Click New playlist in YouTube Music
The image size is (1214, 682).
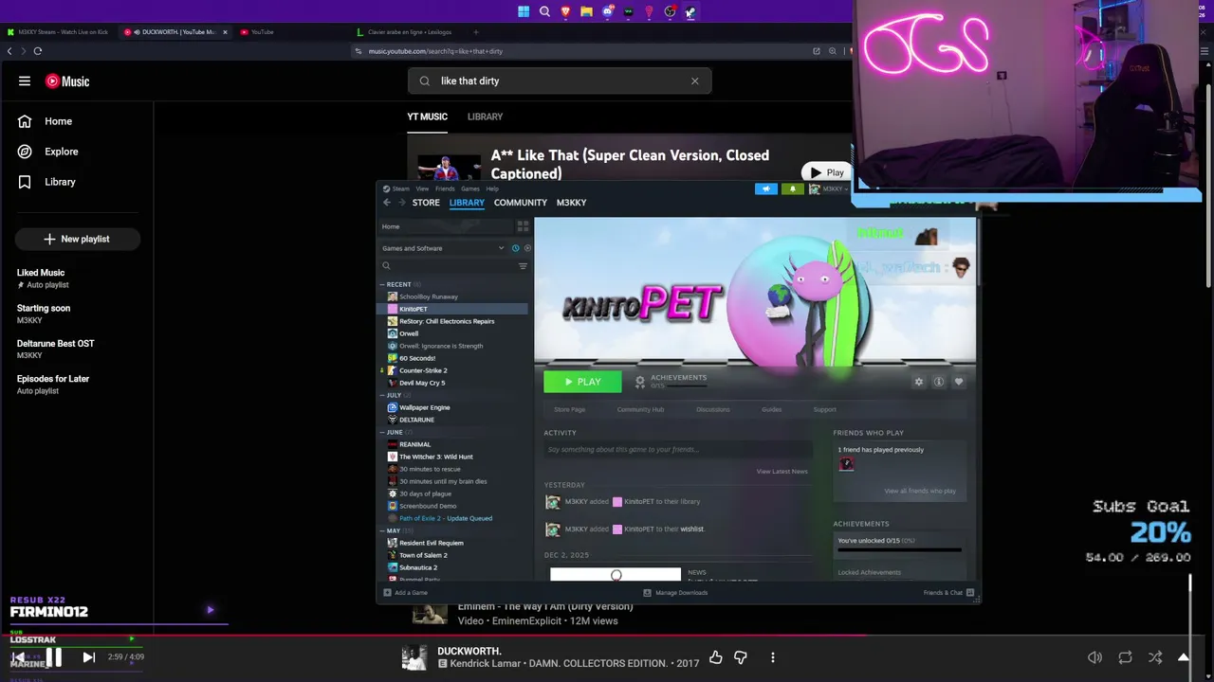77,239
